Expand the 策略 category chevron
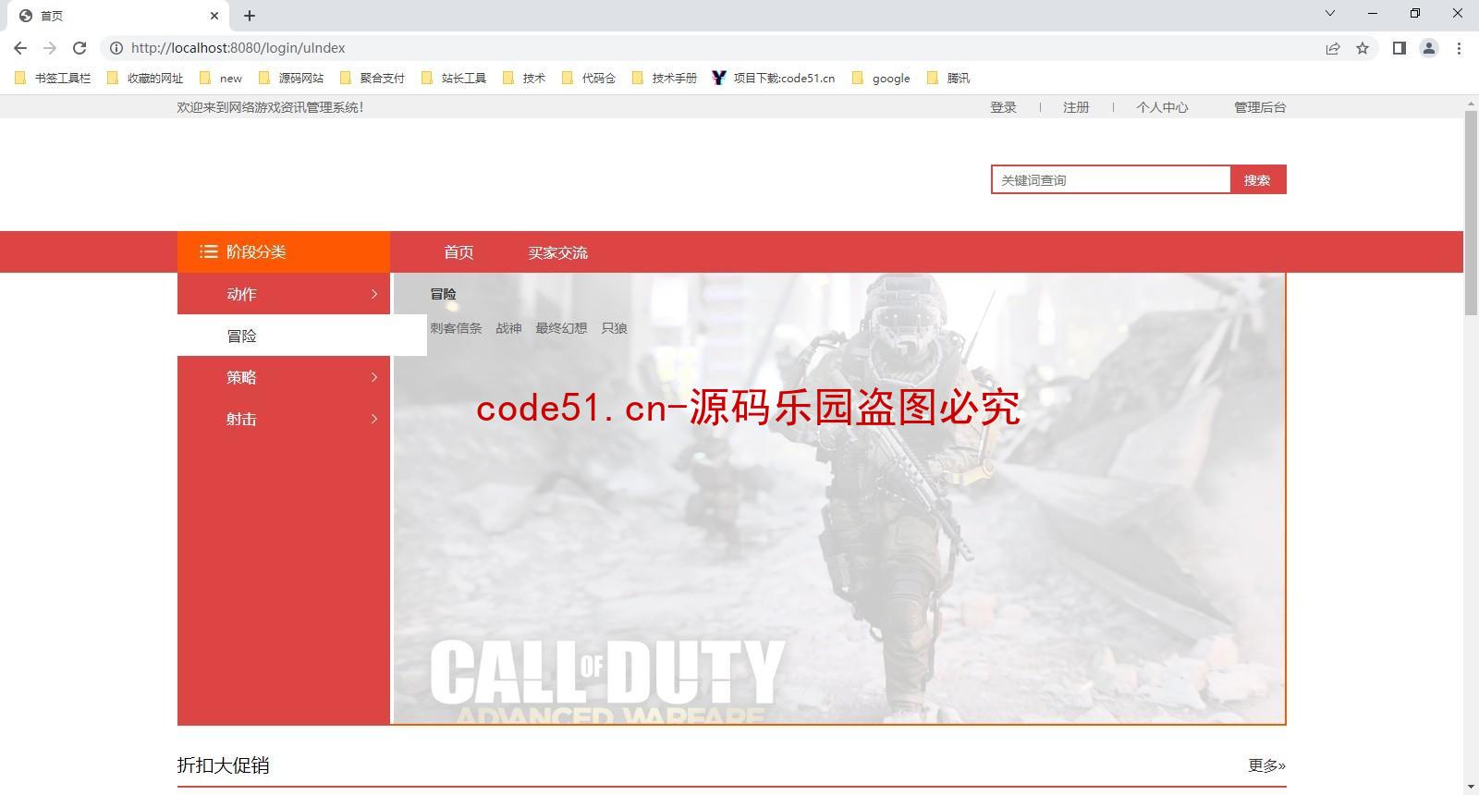Viewport: 1479px width, 795px height. pos(373,377)
